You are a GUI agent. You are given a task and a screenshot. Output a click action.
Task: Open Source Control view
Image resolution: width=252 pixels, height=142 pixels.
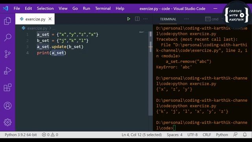click(7, 54)
